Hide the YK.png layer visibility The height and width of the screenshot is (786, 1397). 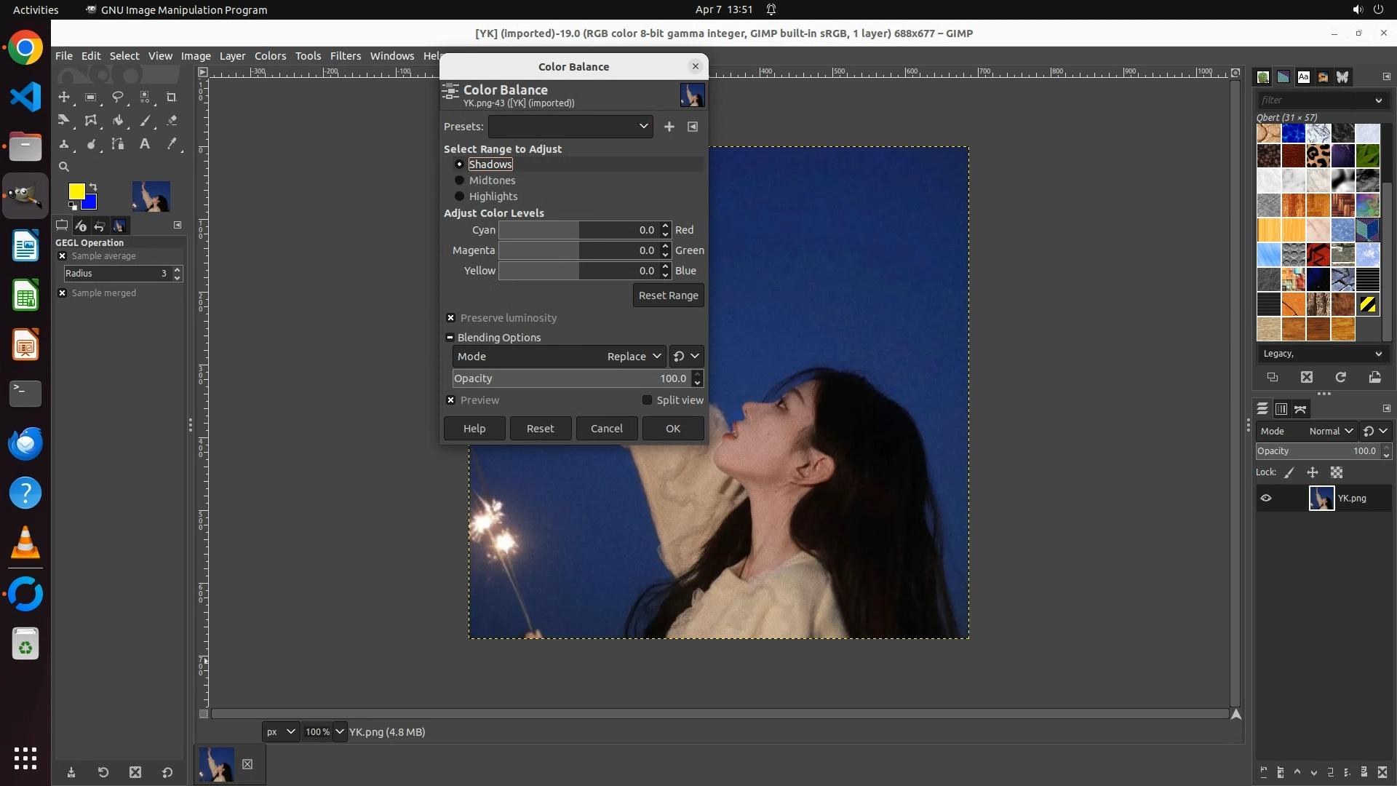pyautogui.click(x=1266, y=499)
